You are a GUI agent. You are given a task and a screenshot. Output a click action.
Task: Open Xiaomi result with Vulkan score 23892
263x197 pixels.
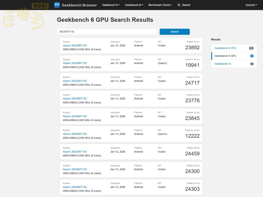[75, 45]
